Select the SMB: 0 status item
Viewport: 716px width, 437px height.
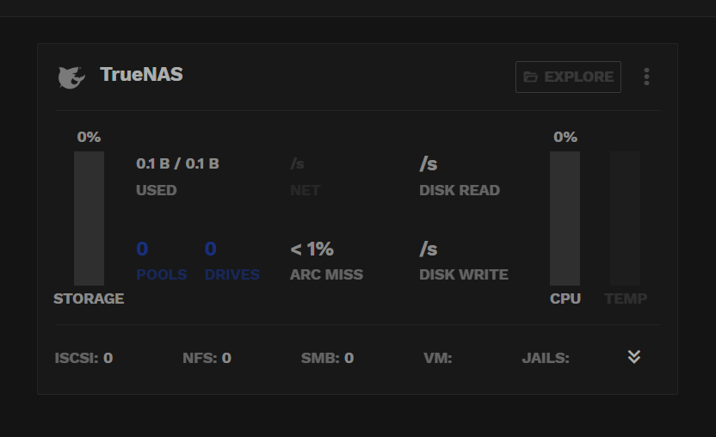click(x=327, y=358)
